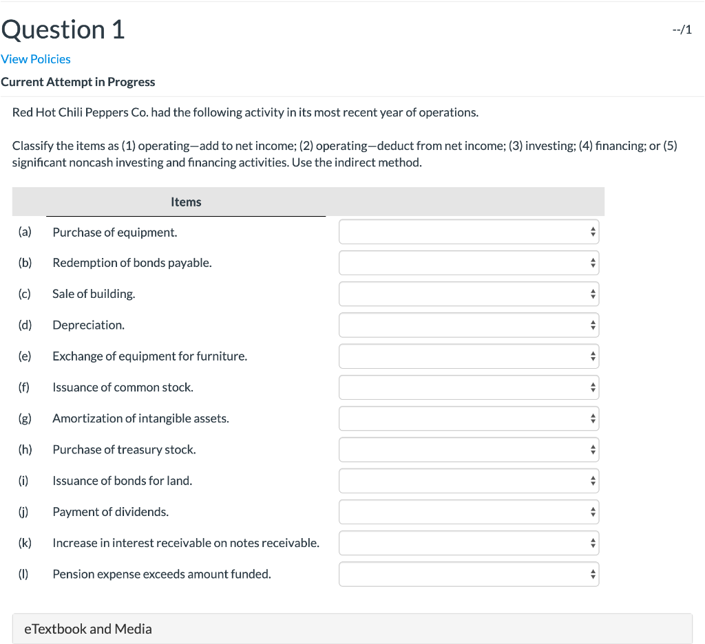Viewport: 705px width, 644px height.
Task: Open the dropdown for Redemption of bonds payable
Action: (x=468, y=263)
